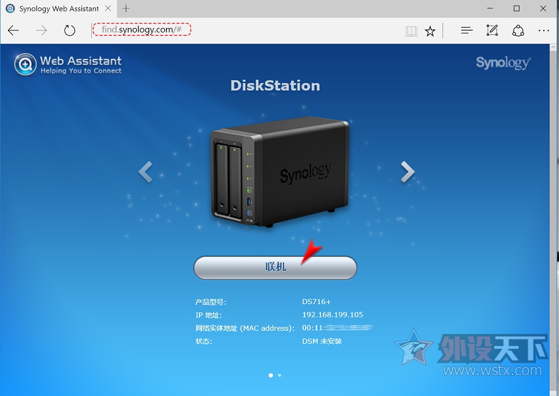Refresh the page with reload icon
This screenshot has height=396, width=559.
click(69, 30)
